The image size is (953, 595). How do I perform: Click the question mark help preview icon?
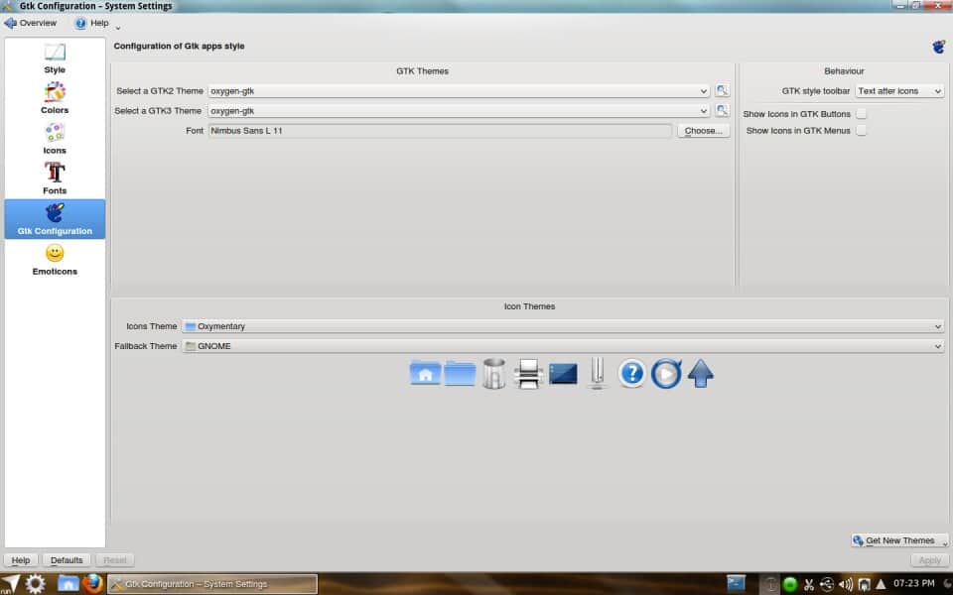pyautogui.click(x=631, y=373)
